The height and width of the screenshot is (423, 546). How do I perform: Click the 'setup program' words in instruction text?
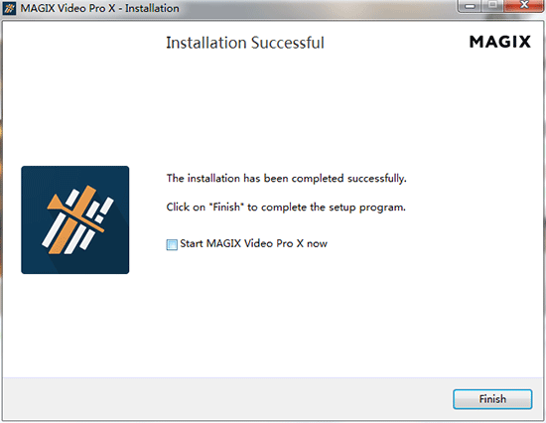(367, 208)
